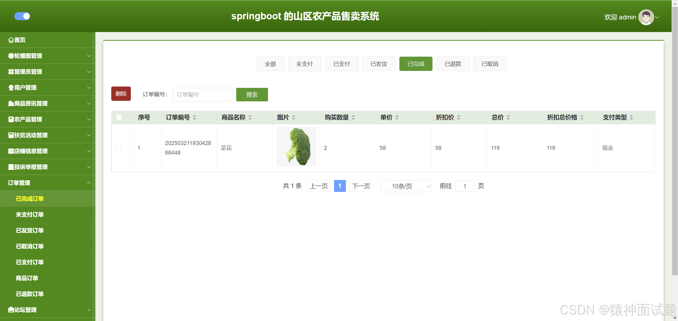This screenshot has width=678, height=321.
Task: Click the green 搜索 button
Action: (252, 94)
